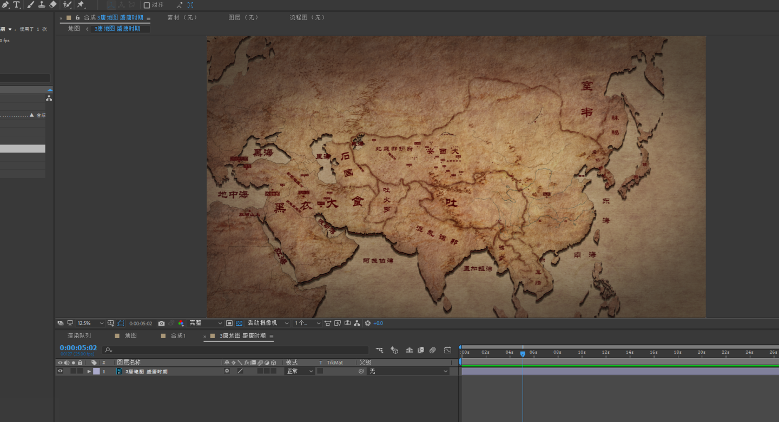Open the composition flowchart icon in viewer footer

[357, 323]
